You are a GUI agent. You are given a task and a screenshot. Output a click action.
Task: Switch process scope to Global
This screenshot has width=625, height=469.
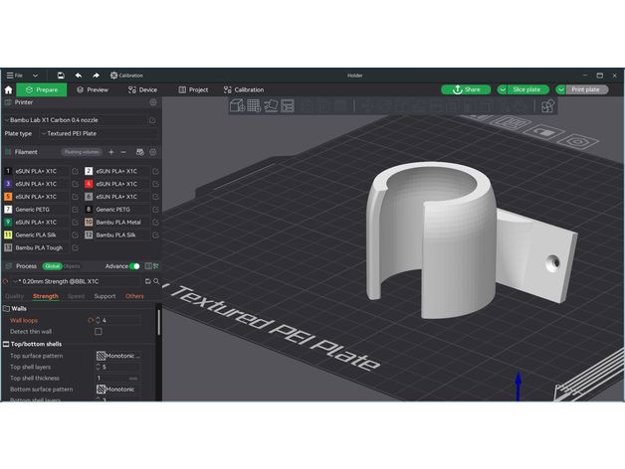[x=52, y=266]
